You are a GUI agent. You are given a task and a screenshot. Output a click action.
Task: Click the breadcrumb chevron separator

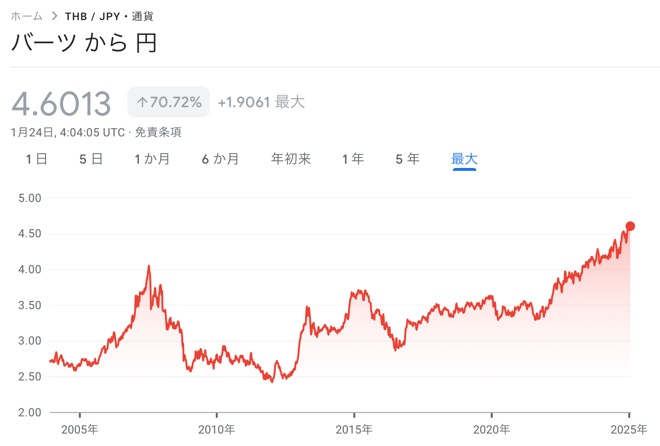(x=54, y=15)
